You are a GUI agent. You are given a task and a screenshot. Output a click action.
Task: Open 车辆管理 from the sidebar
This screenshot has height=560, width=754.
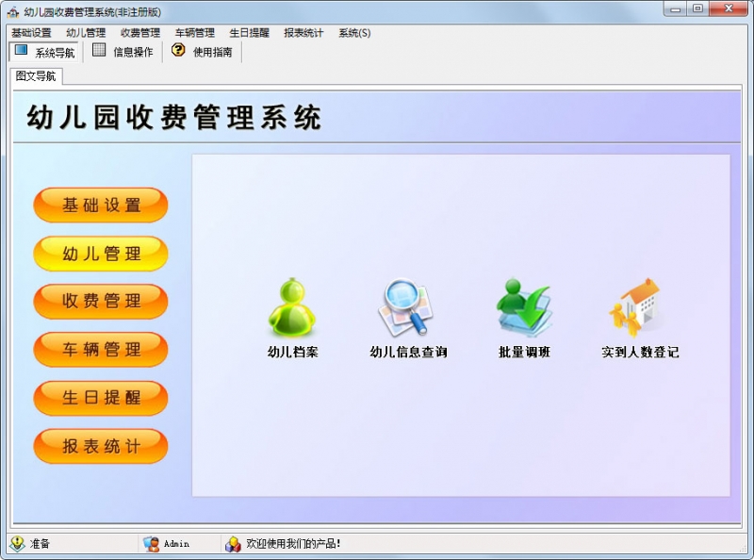point(100,350)
